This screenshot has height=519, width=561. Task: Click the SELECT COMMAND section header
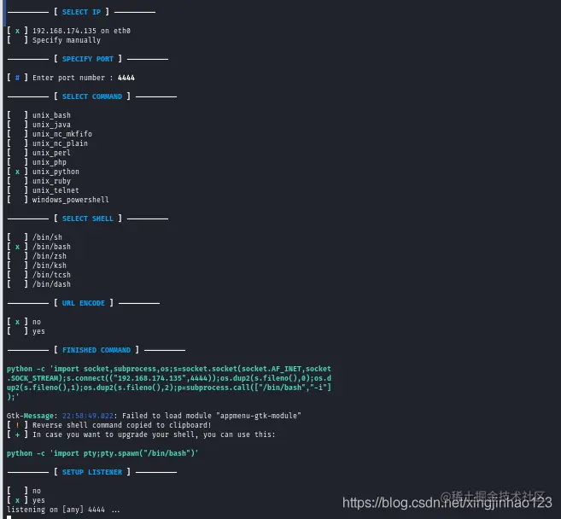click(x=92, y=96)
